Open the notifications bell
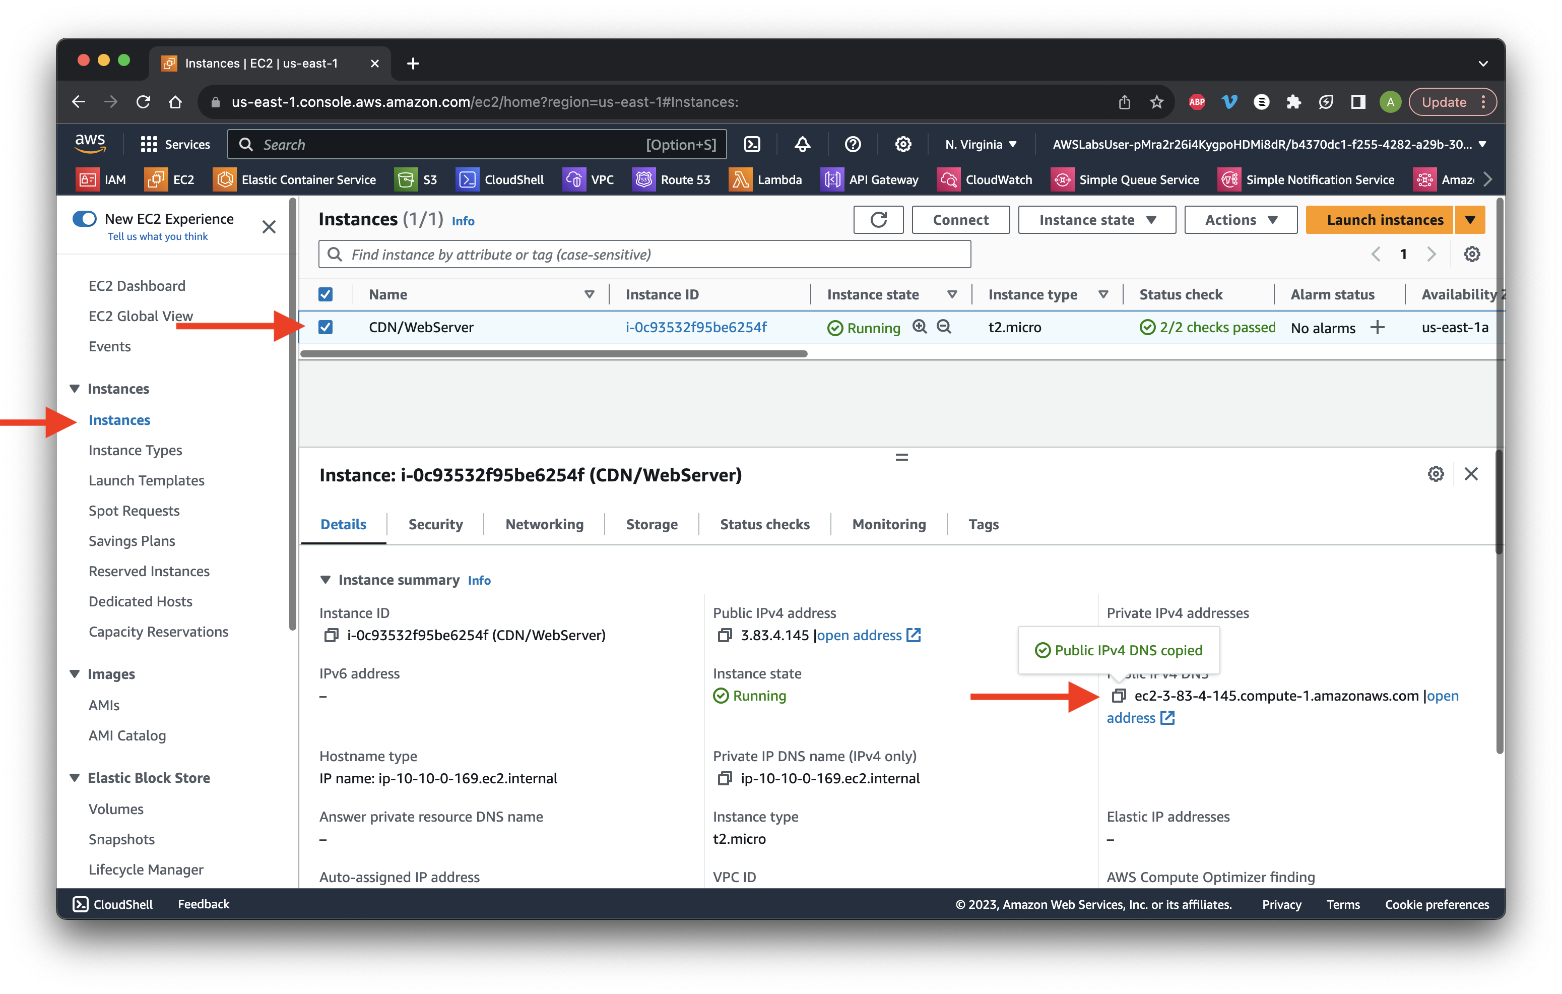Viewport: 1562px width, 994px height. [802, 144]
